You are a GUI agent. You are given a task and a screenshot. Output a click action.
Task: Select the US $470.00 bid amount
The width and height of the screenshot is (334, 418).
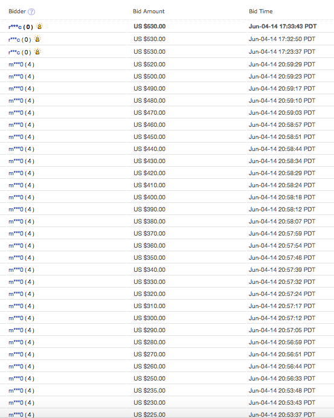pos(150,113)
